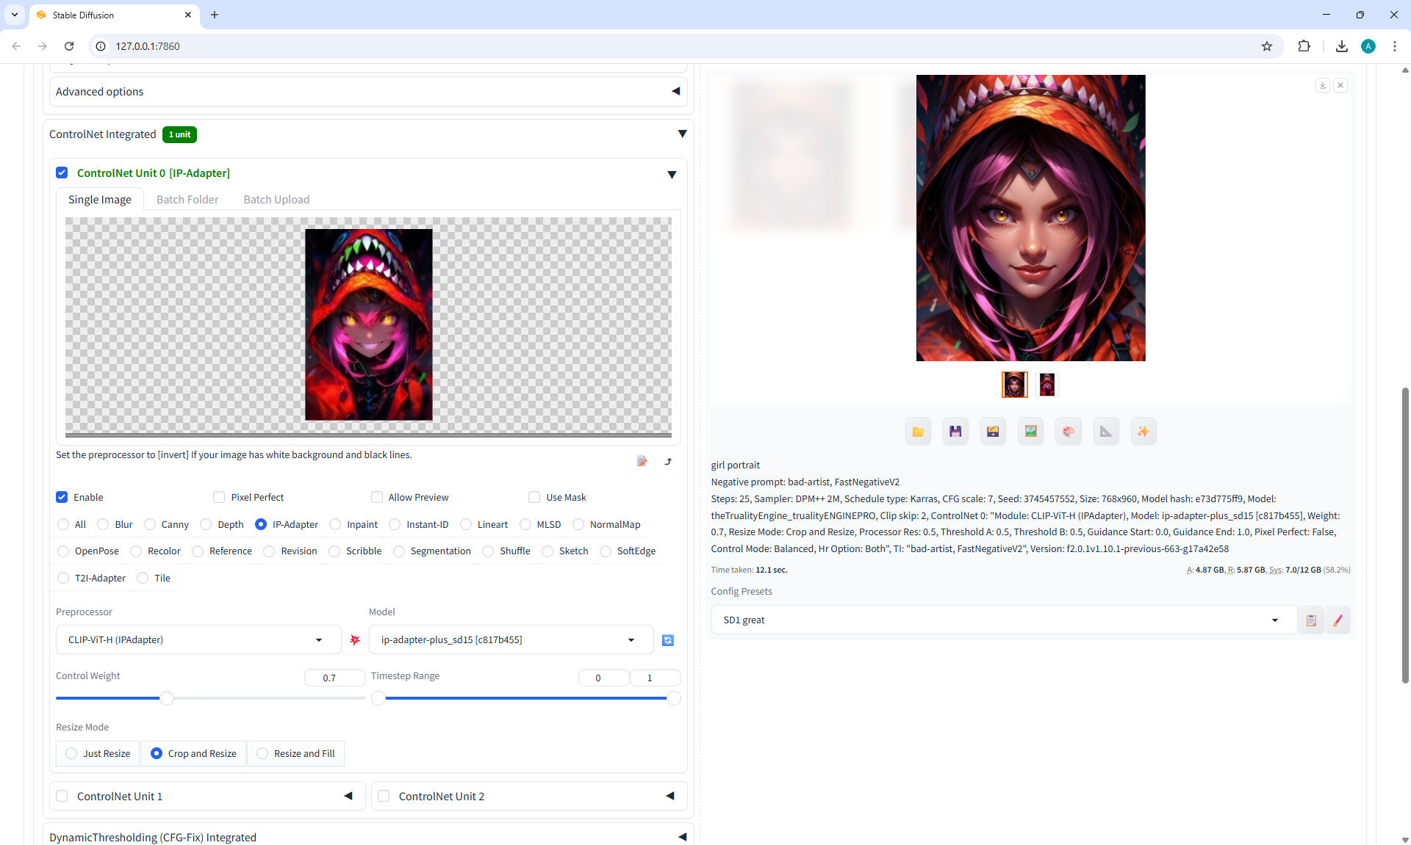Enable the Pixel Perfect checkbox
Image resolution: width=1411 pixels, height=845 pixels.
219,497
